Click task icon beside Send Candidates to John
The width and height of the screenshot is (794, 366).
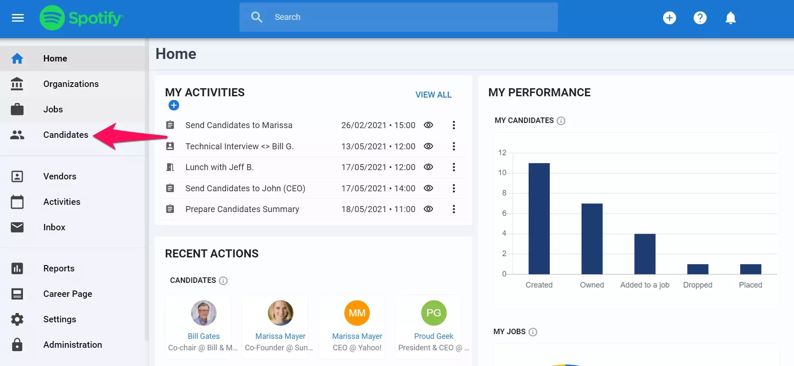[170, 188]
